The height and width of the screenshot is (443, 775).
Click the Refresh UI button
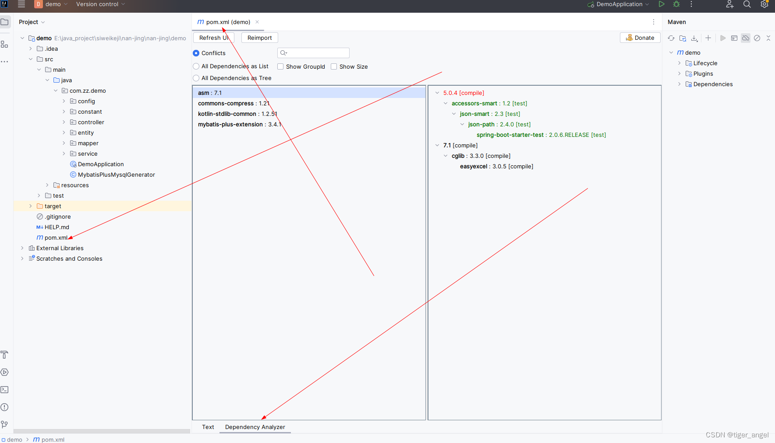point(214,38)
